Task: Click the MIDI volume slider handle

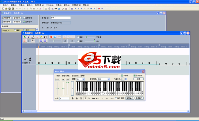Action: [95, 41]
